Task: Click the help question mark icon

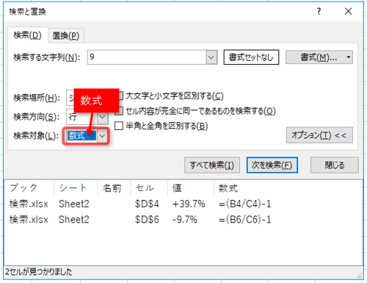Action: coord(319,11)
